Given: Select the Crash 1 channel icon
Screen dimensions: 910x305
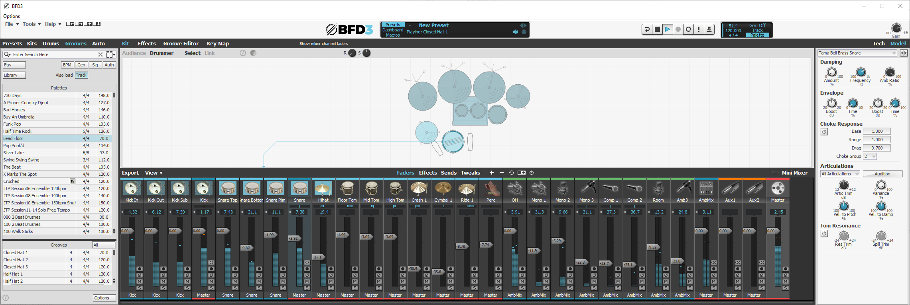Looking at the screenshot, I should tap(419, 188).
